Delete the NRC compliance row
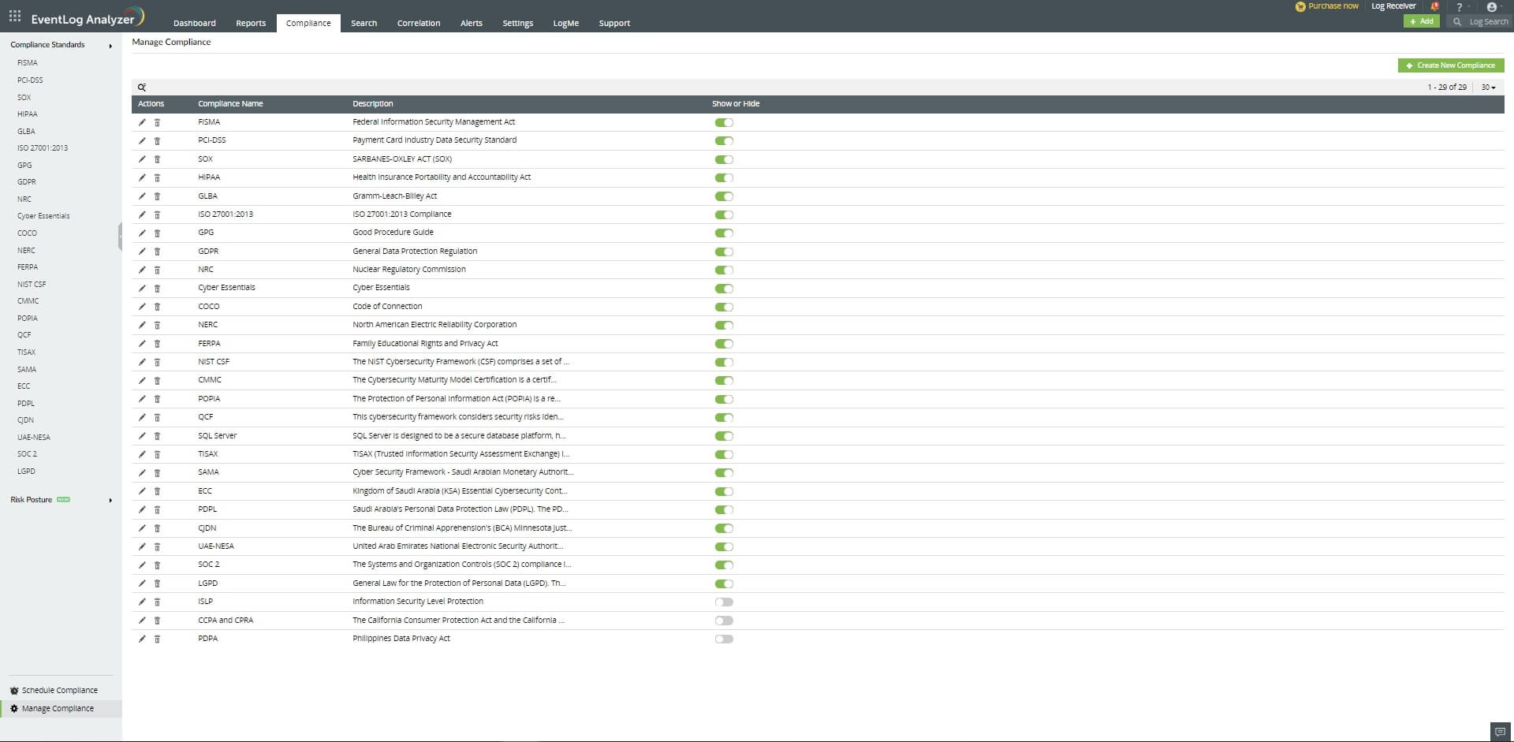The height and width of the screenshot is (742, 1514). pos(157,270)
